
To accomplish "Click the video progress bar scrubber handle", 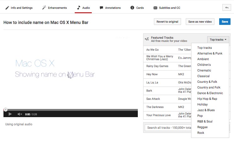I will click(x=6, y=110).
